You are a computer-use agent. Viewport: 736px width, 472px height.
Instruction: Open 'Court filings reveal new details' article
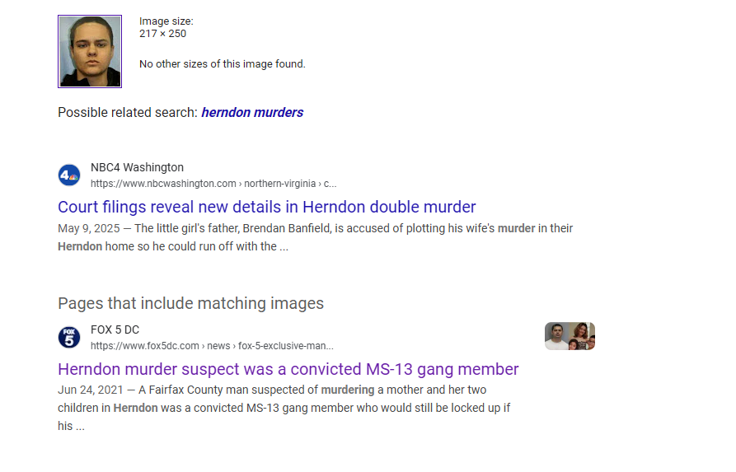point(266,207)
